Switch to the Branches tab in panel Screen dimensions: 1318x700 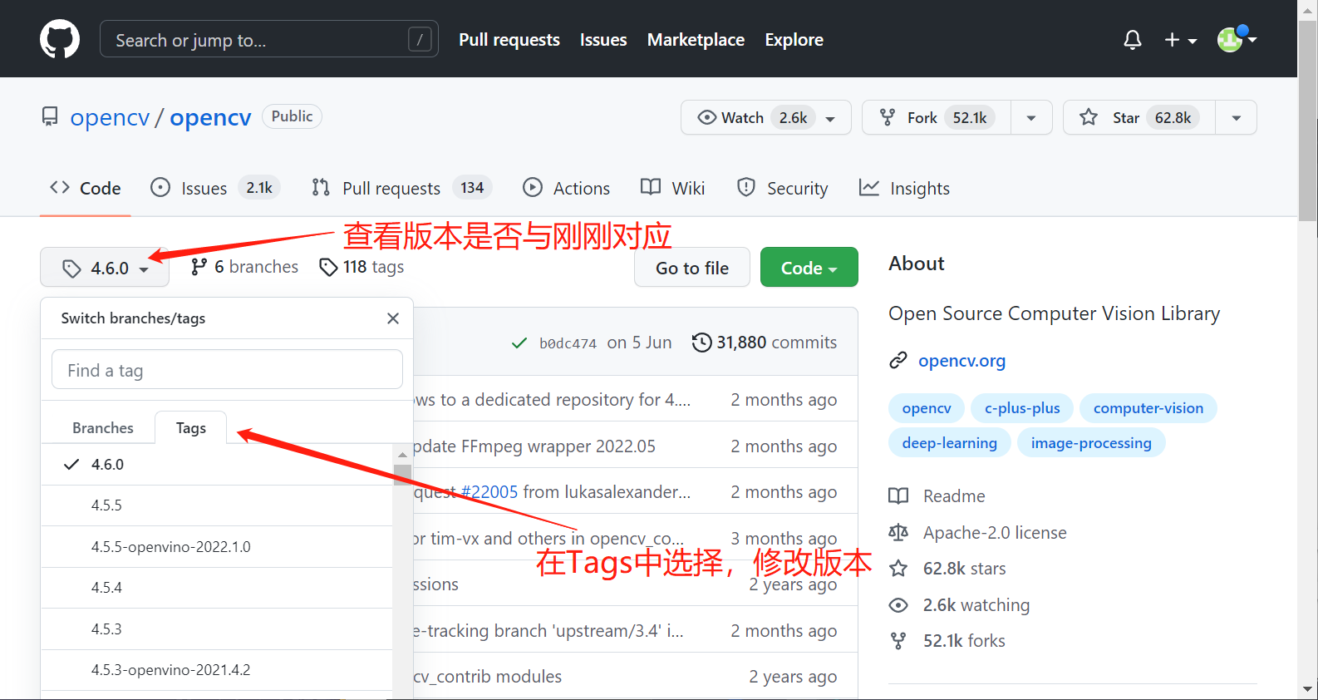pyautogui.click(x=103, y=427)
